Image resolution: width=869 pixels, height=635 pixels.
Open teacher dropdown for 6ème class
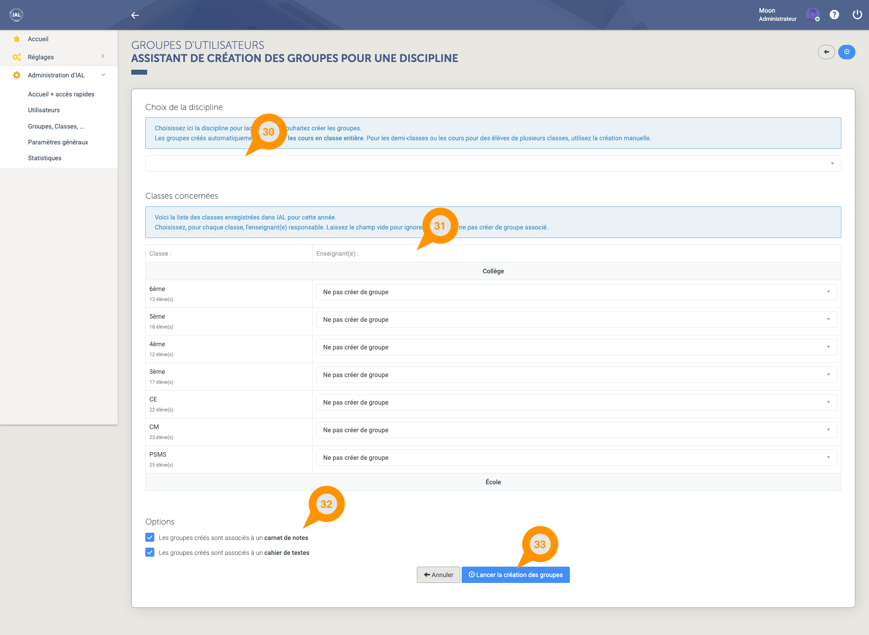point(577,292)
